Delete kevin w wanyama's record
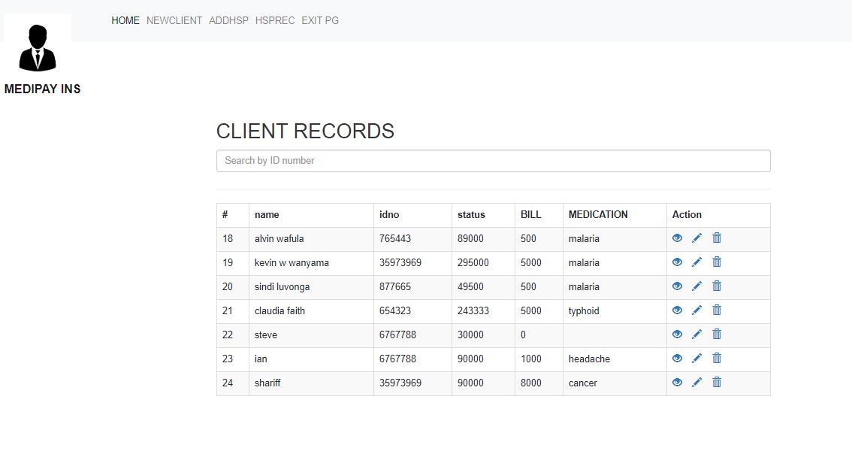The image size is (852, 451). click(717, 262)
